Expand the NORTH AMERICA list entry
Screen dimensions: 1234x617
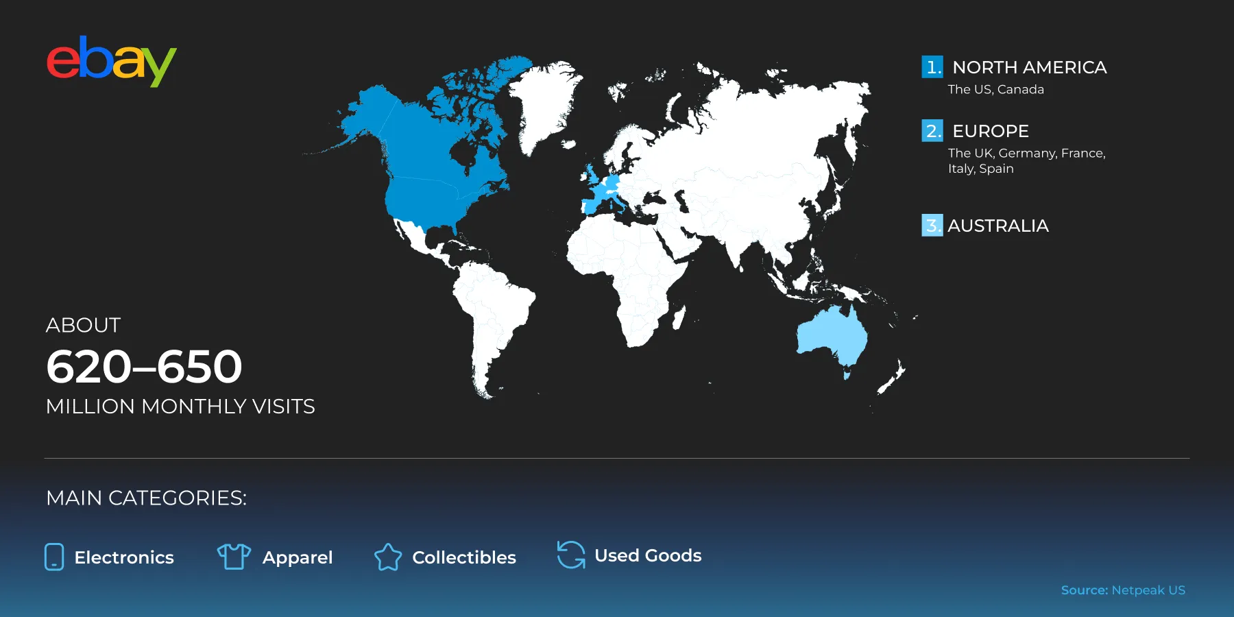coord(1029,68)
